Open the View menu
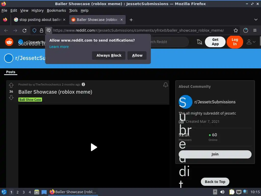The width and height of the screenshot is (261, 196). tap(24, 10)
